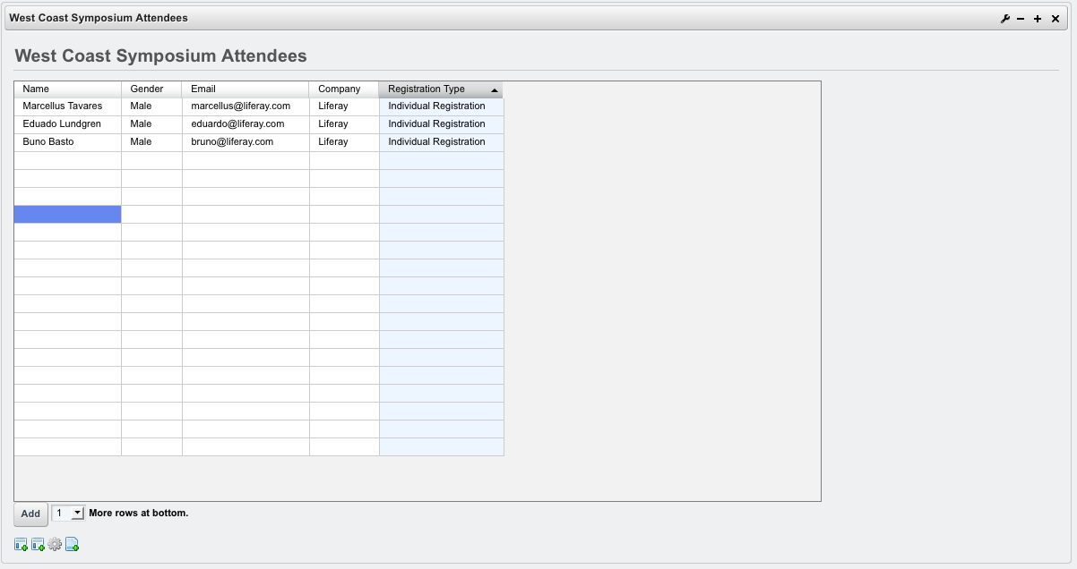Select 'Individual Registration' in Eduado Lundgren row
Screen dimensions: 1077x569
click(x=442, y=124)
